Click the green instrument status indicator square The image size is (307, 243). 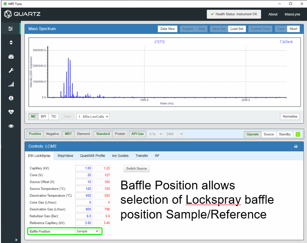click(x=298, y=134)
